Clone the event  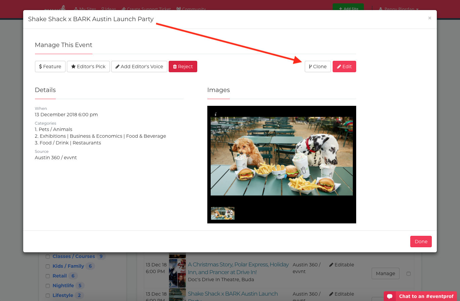tap(318, 67)
